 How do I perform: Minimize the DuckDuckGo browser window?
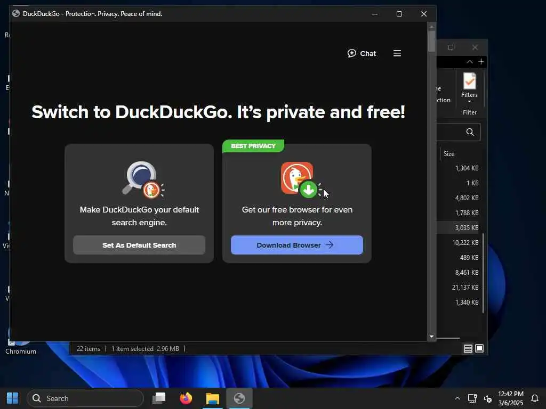[x=375, y=14]
